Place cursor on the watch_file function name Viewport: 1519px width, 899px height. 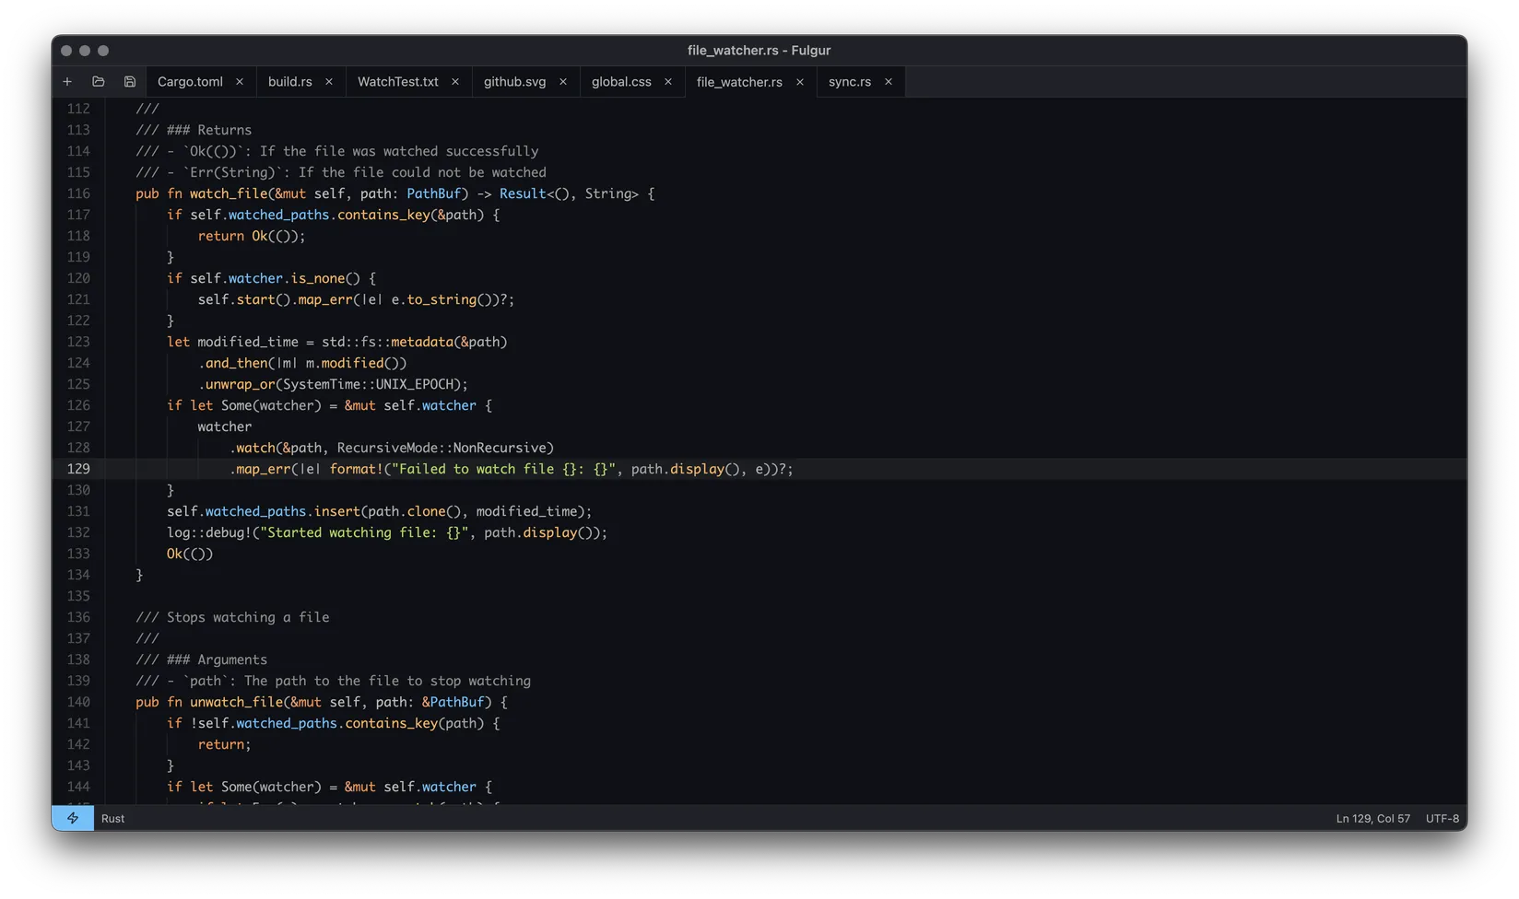[x=228, y=193]
